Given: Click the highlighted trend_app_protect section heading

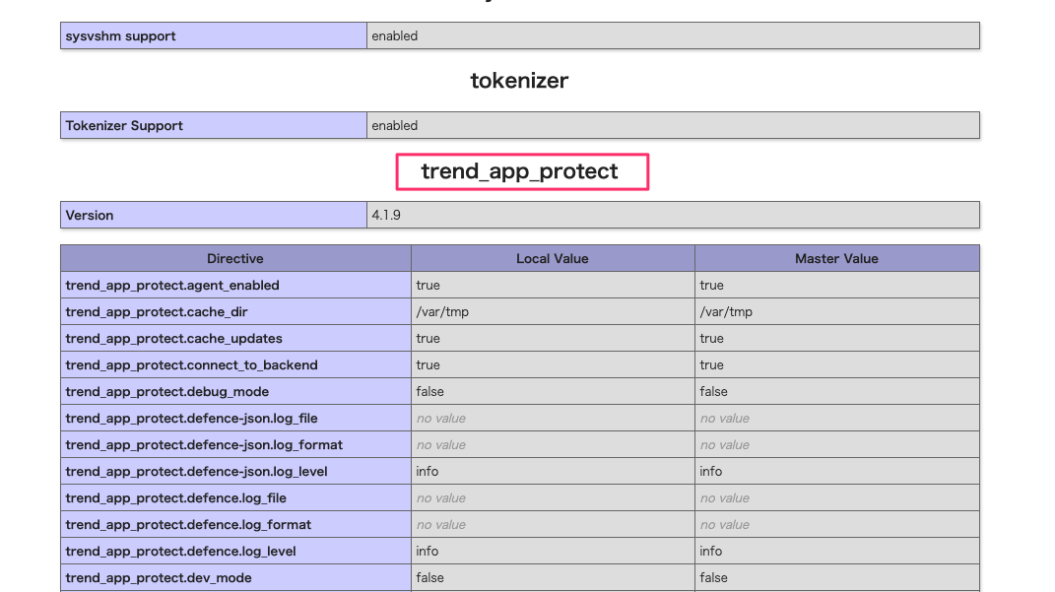Looking at the screenshot, I should [x=520, y=171].
